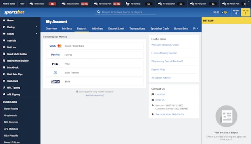Open the Transactions tab
This screenshot has width=251, height=144.
(x=137, y=29)
